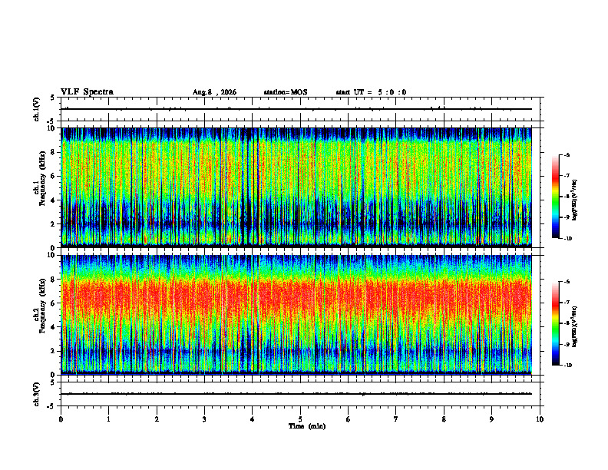The height and width of the screenshot is (470, 608).
Task: Click the 'Aug.8 , 2026' date label
Action: pyautogui.click(x=214, y=92)
